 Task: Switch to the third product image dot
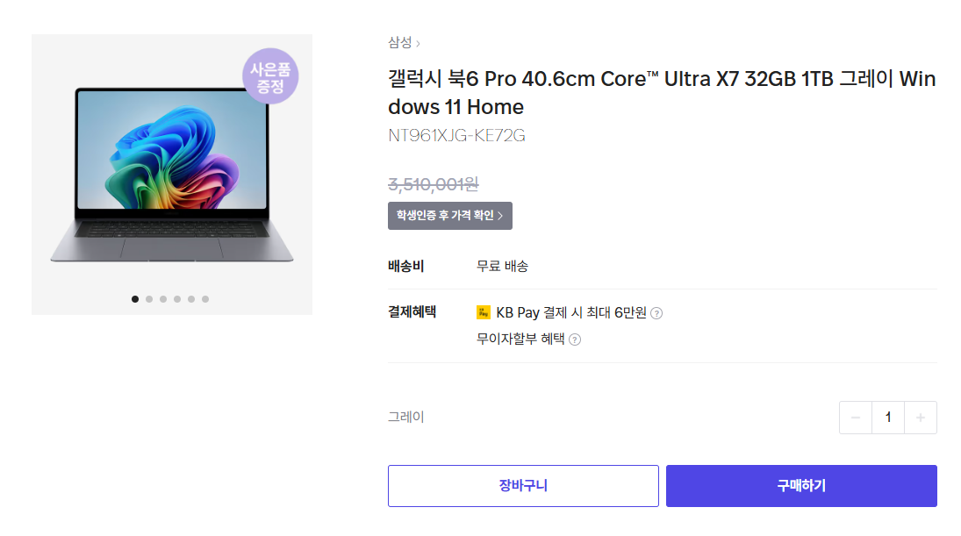coord(163,299)
